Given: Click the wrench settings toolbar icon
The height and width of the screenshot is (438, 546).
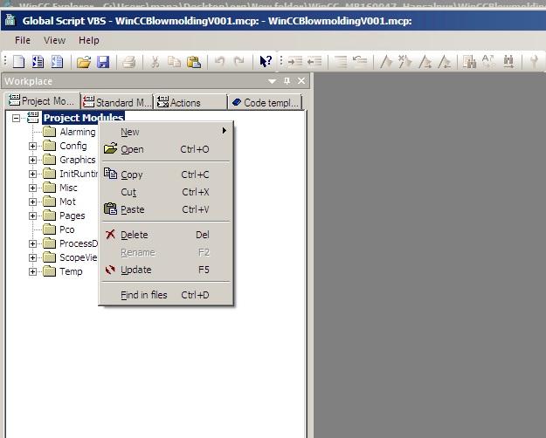Looking at the screenshot, I should [534, 62].
